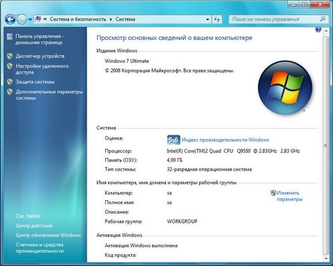Click the greyed-out Forward arrow button
Image resolution: width=333 pixels, height=266 pixels.
(x=22, y=19)
